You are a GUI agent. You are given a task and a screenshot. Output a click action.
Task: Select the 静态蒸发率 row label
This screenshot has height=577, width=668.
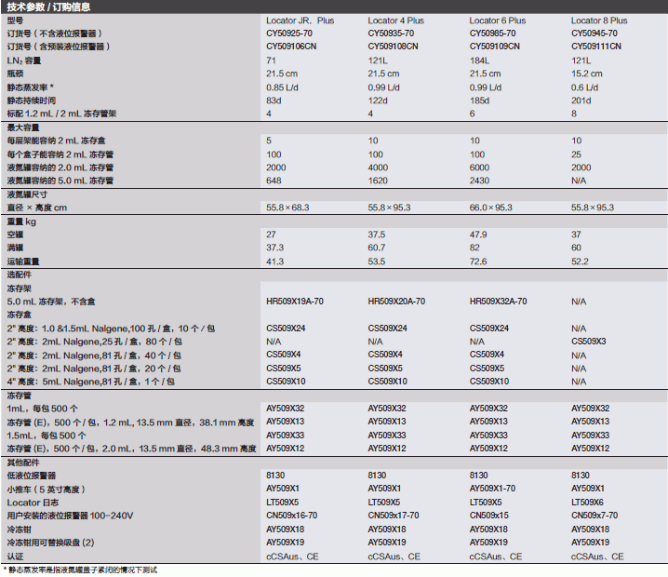(x=31, y=87)
